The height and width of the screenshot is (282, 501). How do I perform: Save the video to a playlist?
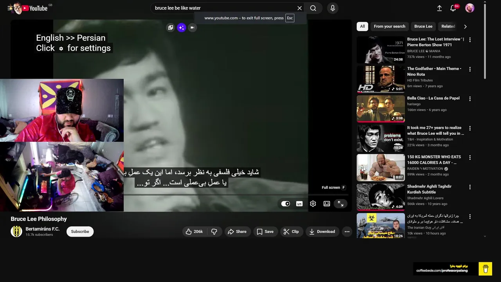(x=265, y=231)
